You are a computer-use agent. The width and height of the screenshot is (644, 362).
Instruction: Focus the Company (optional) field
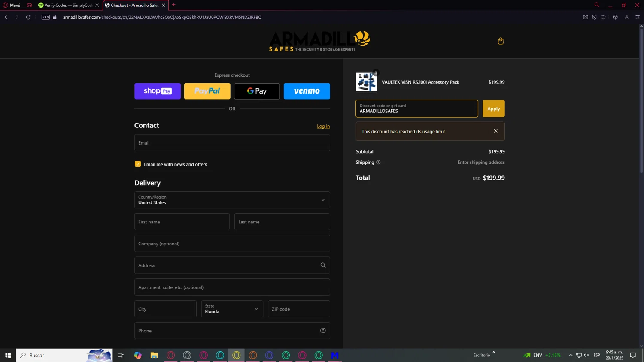pyautogui.click(x=232, y=244)
